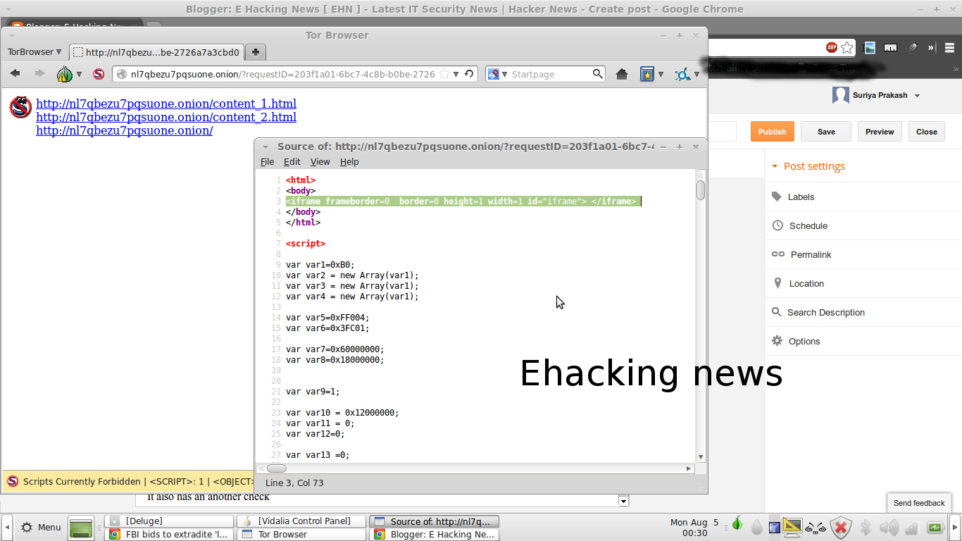Screen dimensions: 962x541
Task: Open the taskbar Menu button
Action: [x=41, y=527]
